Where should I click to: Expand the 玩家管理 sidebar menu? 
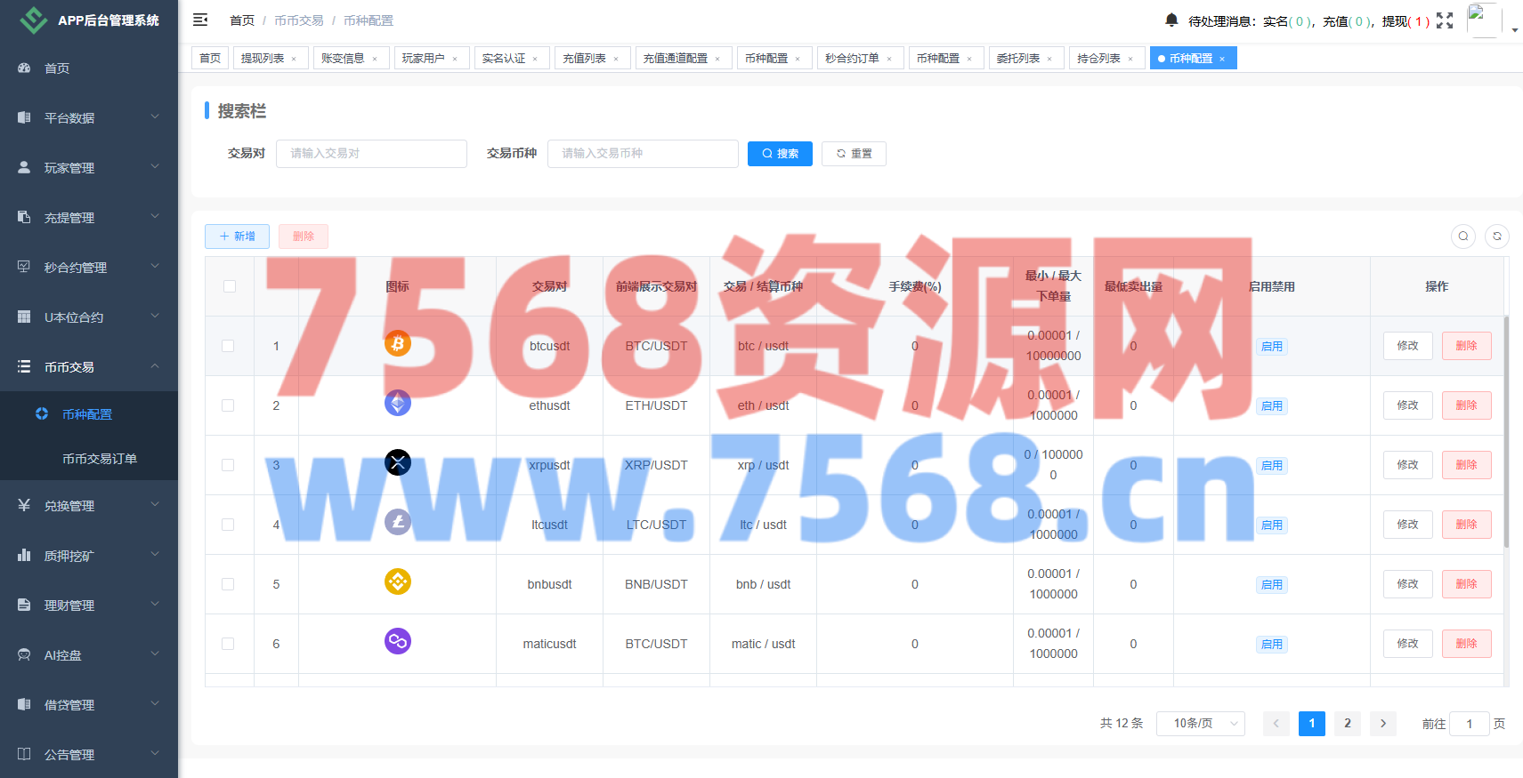click(x=89, y=168)
